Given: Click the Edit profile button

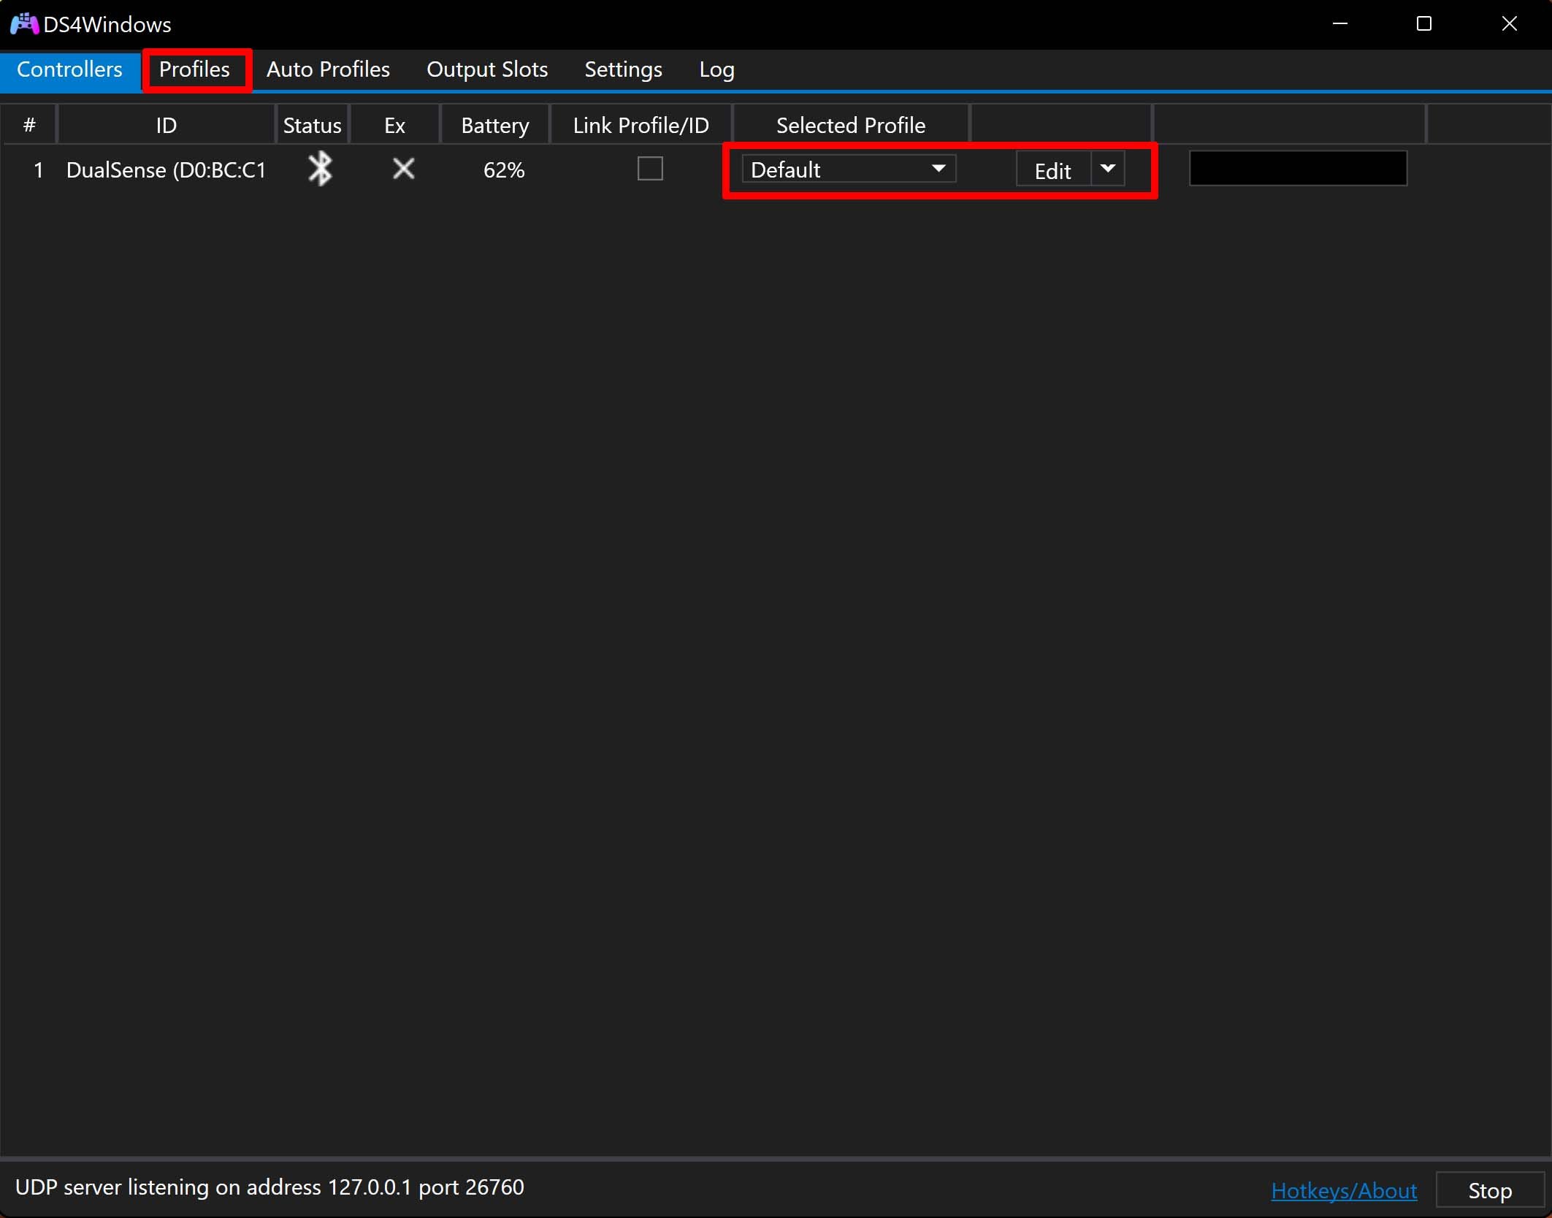Looking at the screenshot, I should [x=1053, y=170].
